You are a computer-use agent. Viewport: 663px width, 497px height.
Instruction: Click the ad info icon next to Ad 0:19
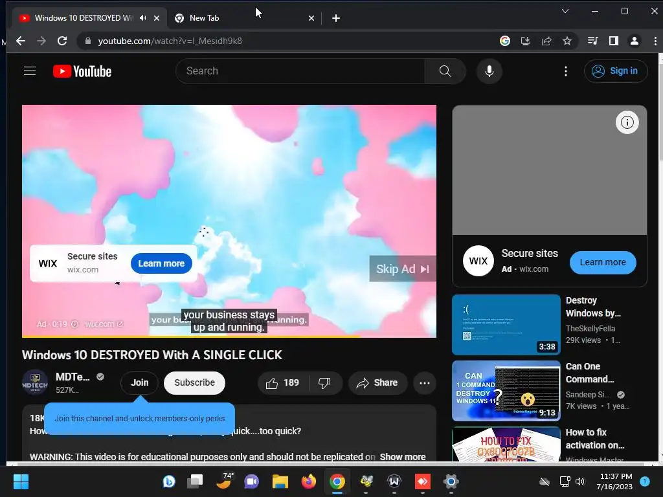75,324
